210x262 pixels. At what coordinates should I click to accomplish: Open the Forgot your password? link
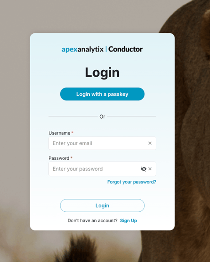[132, 182]
